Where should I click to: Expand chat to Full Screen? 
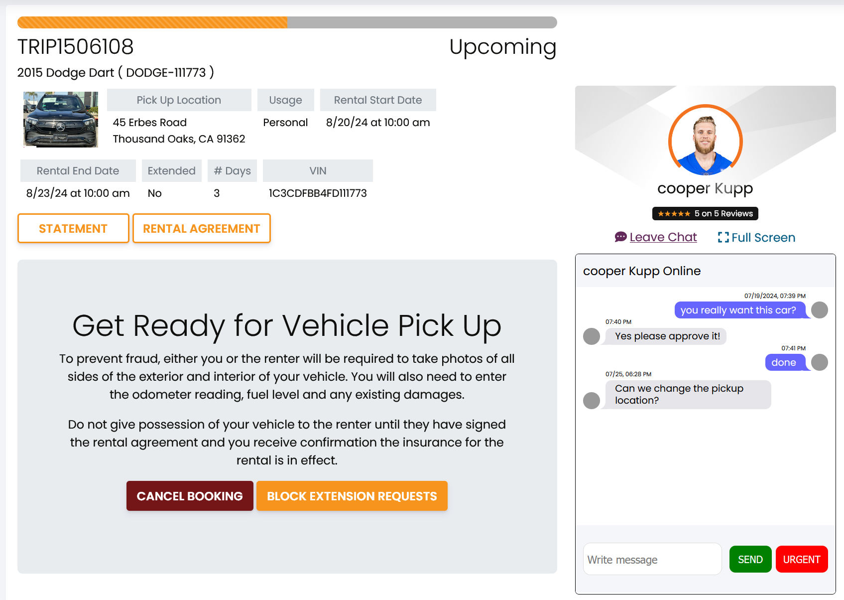(x=763, y=238)
